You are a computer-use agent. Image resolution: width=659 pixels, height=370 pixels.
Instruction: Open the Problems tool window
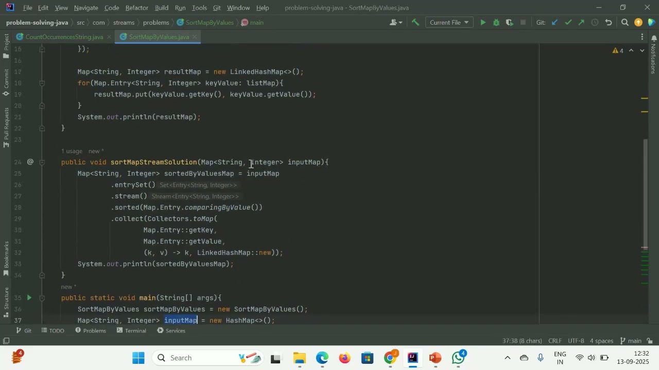90,330
